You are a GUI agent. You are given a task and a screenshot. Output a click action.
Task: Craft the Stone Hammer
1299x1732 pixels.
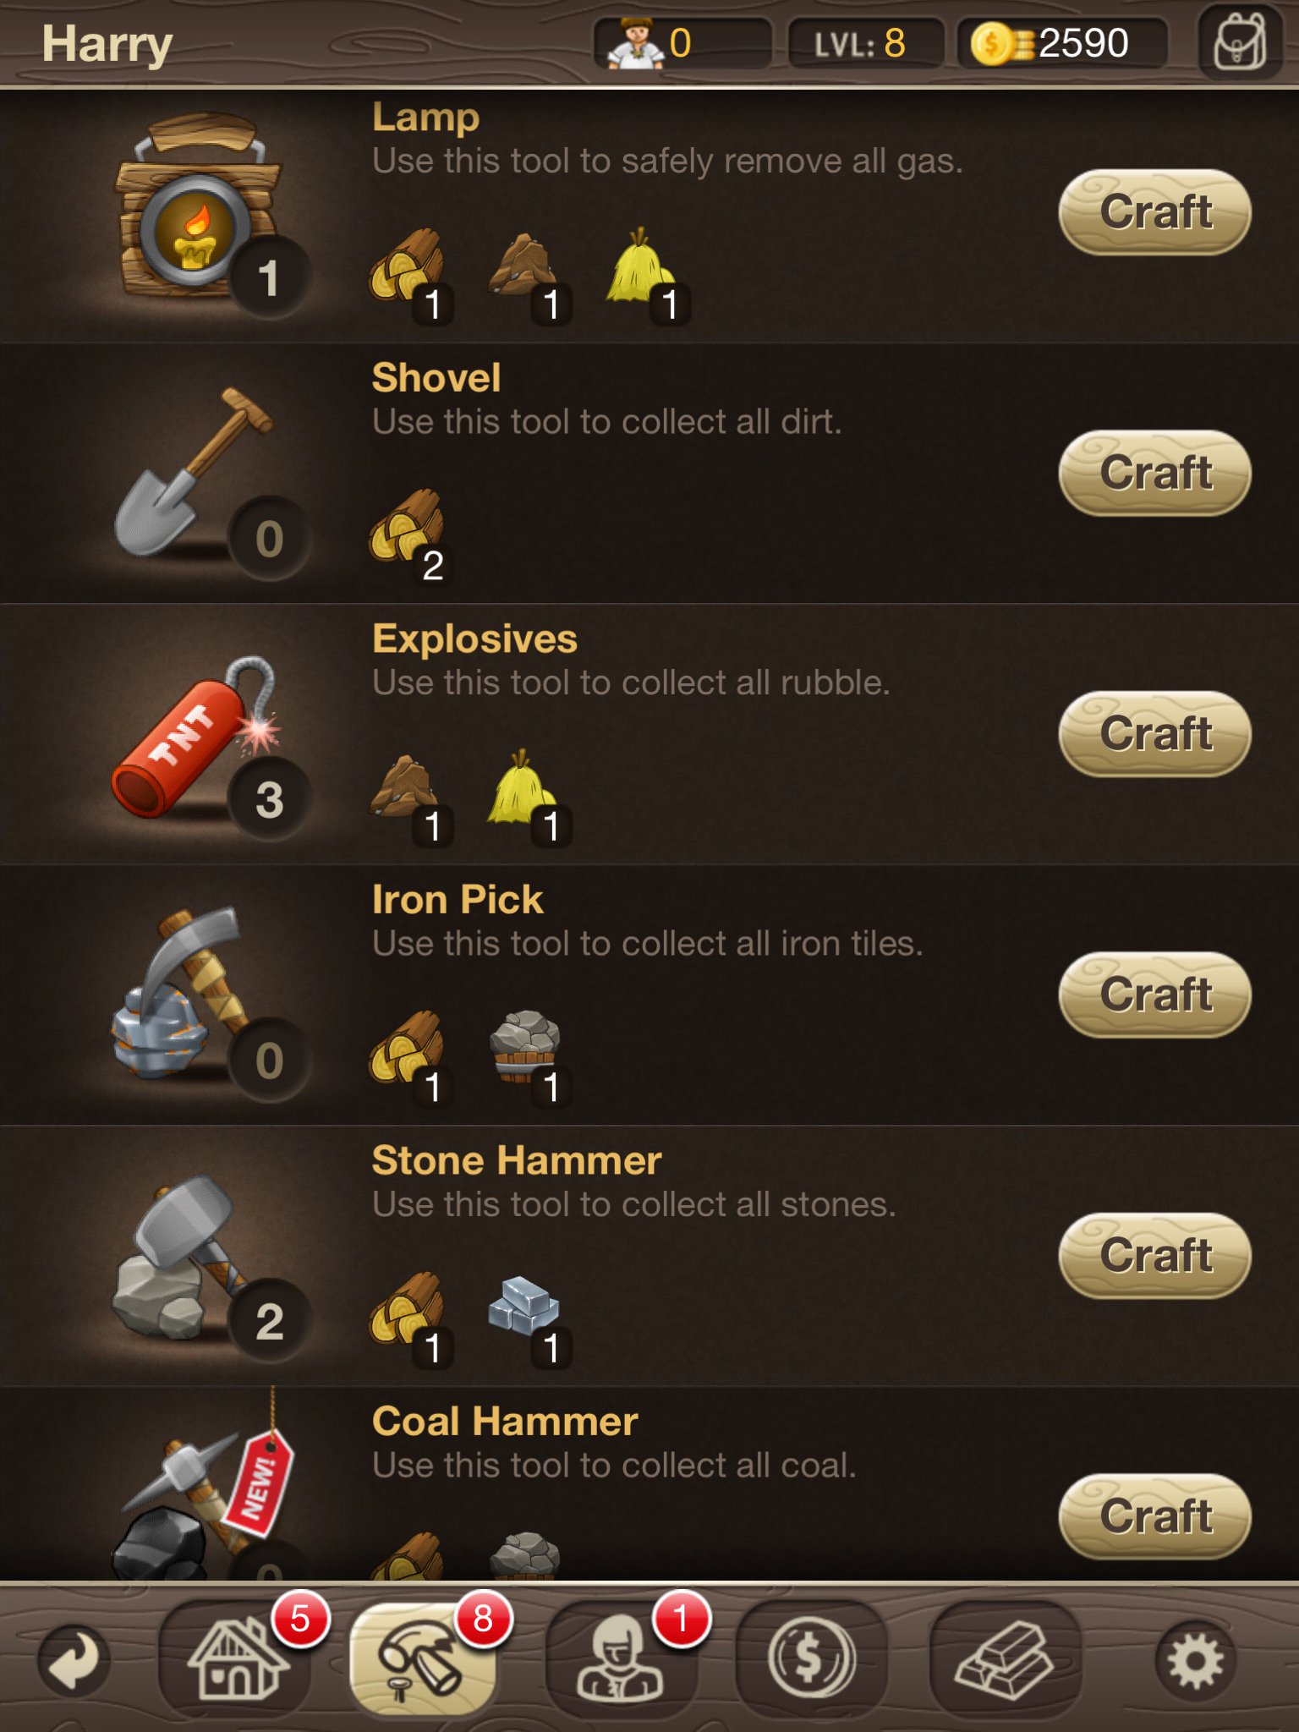pos(1155,1256)
